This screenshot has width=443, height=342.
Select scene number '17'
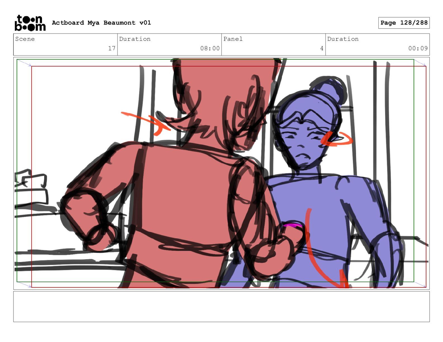[x=112, y=48]
